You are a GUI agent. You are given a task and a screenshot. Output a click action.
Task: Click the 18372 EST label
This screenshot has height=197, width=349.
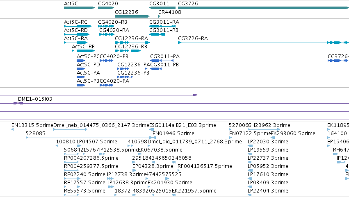point(123,191)
